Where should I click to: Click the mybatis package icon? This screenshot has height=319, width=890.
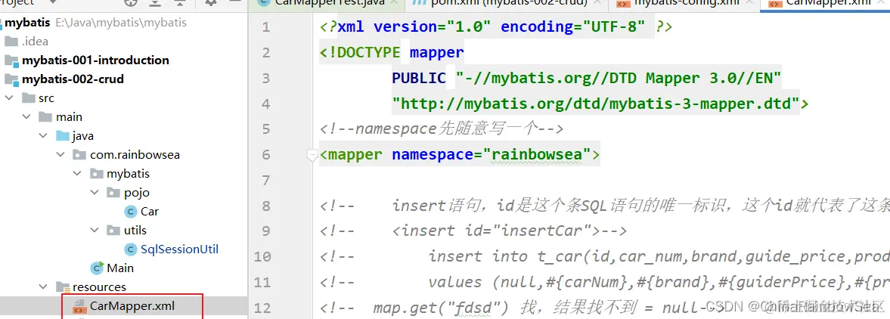pos(97,174)
